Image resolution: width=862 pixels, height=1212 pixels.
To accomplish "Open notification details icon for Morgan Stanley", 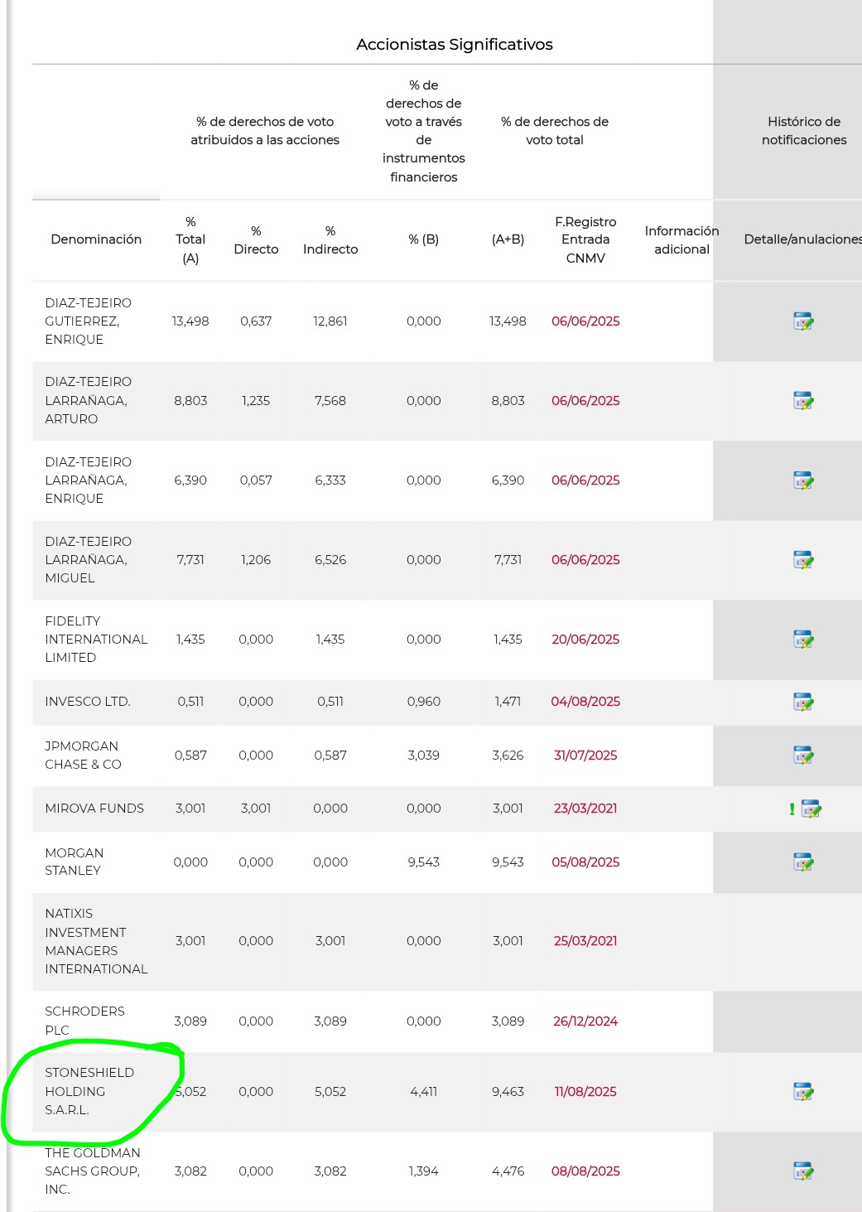I will (x=803, y=862).
